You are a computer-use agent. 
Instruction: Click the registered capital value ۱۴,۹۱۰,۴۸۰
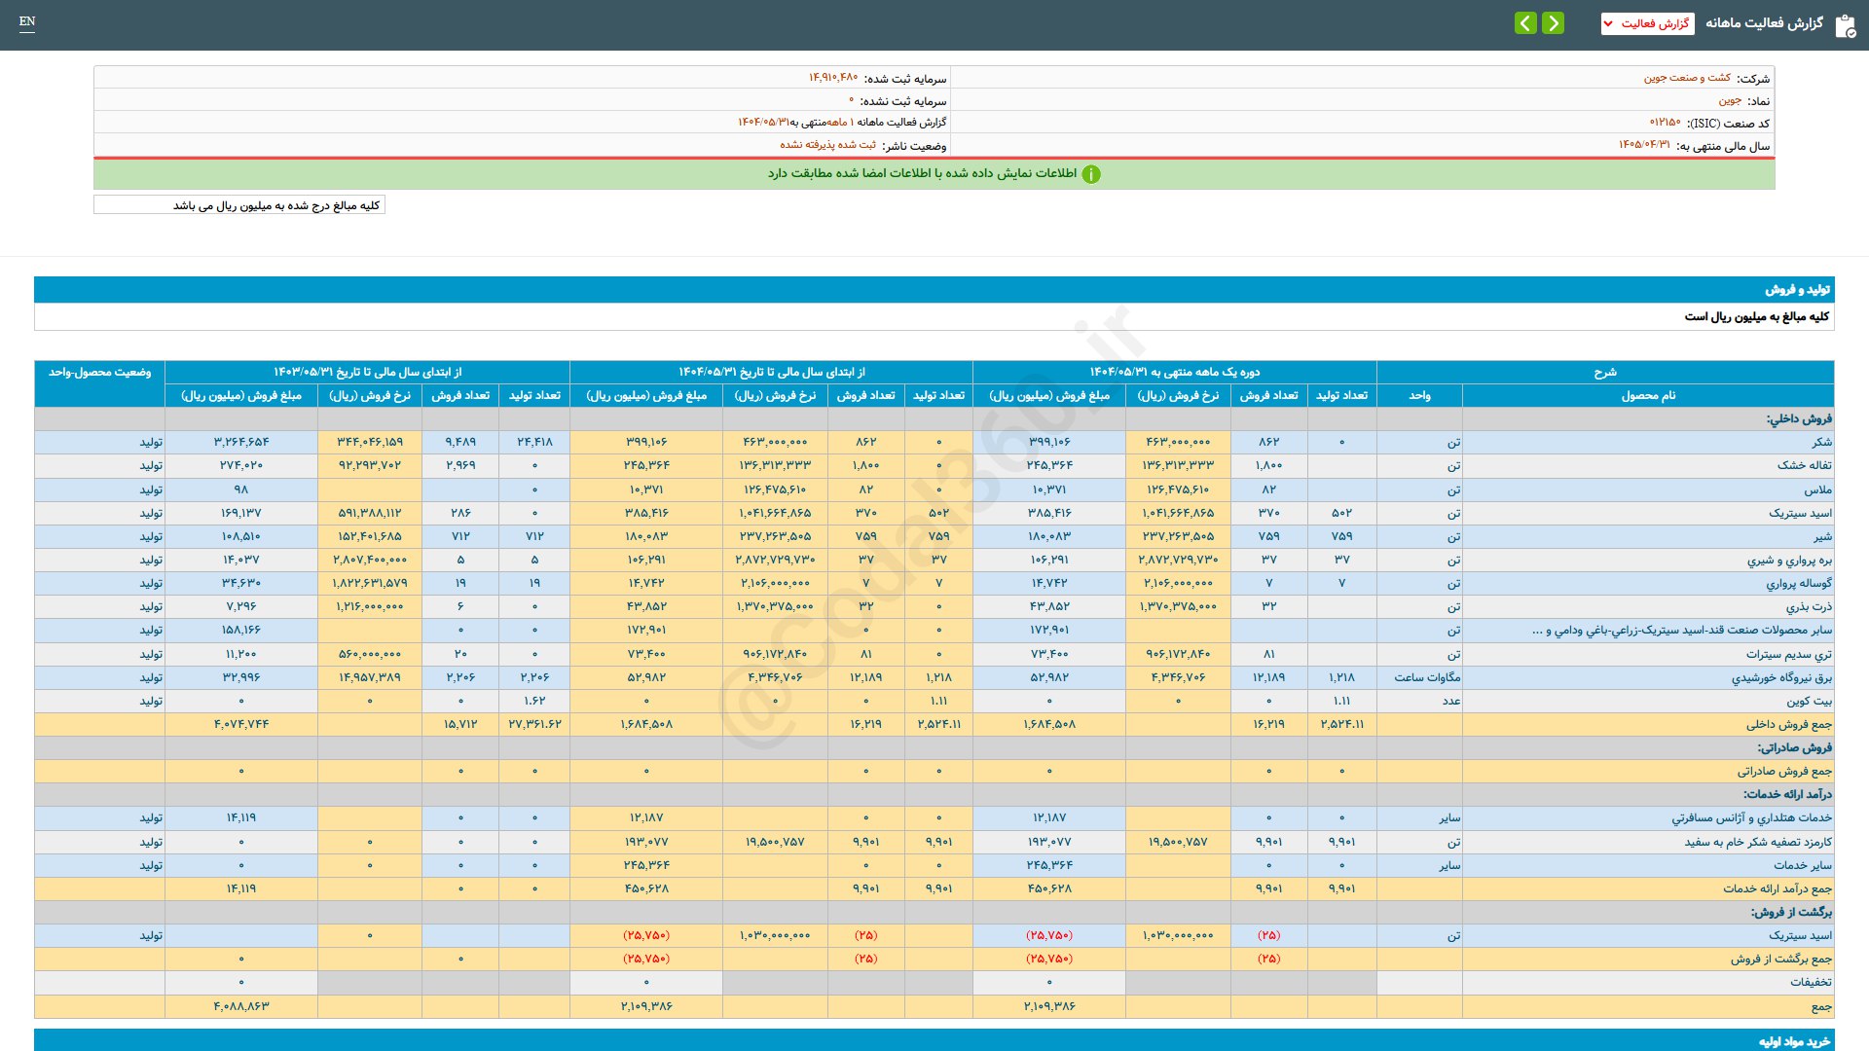click(833, 78)
